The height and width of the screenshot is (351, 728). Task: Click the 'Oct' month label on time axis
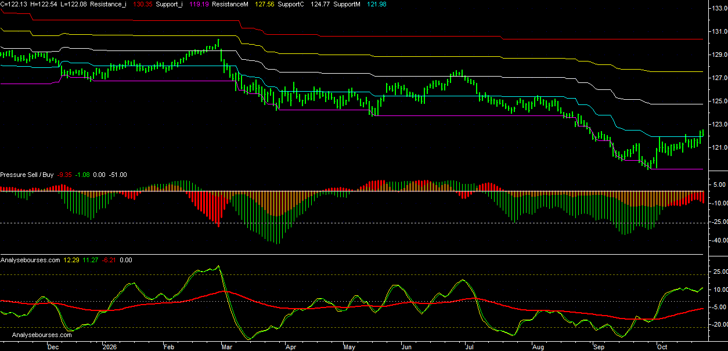click(x=661, y=347)
